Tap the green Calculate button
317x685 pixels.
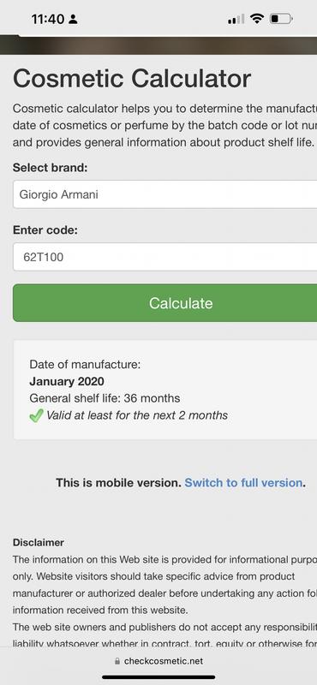(164, 303)
